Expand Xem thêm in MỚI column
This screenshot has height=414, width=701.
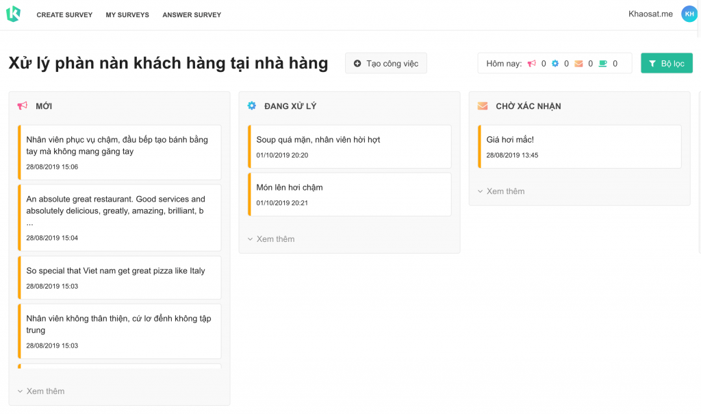[41, 391]
